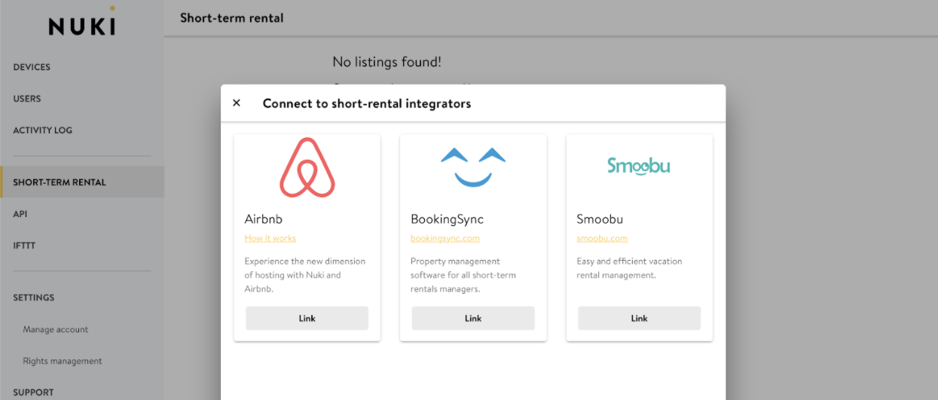Viewport: 938px width, 400px height.
Task: Open the Devices section in sidebar
Action: pyautogui.click(x=32, y=67)
